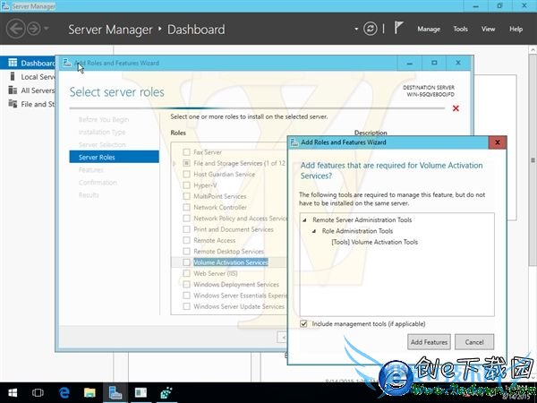Open the Tools menu
This screenshot has height=403, width=537.
[460, 30]
